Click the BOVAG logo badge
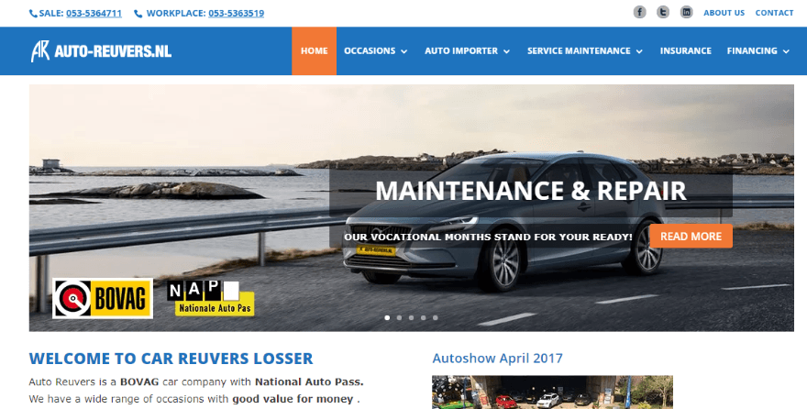807x409 pixels. point(103,298)
